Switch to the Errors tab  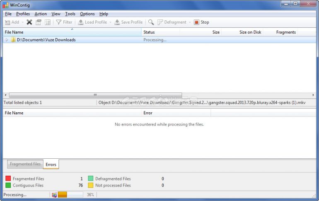click(x=51, y=165)
